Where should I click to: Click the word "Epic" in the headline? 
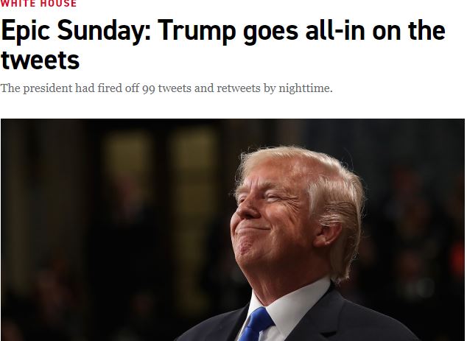point(29,32)
